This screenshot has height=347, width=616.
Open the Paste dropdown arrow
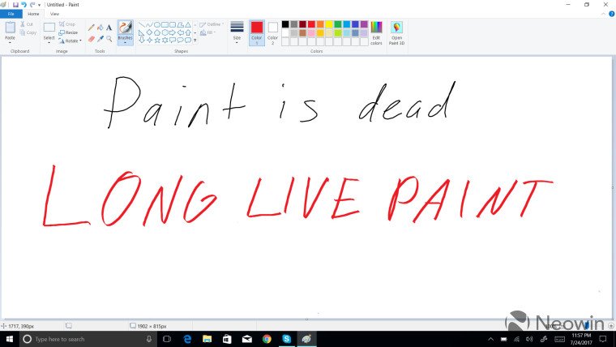coord(11,42)
